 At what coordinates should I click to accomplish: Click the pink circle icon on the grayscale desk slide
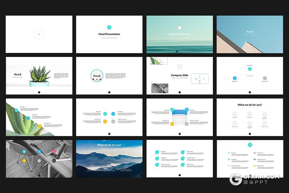54,151
